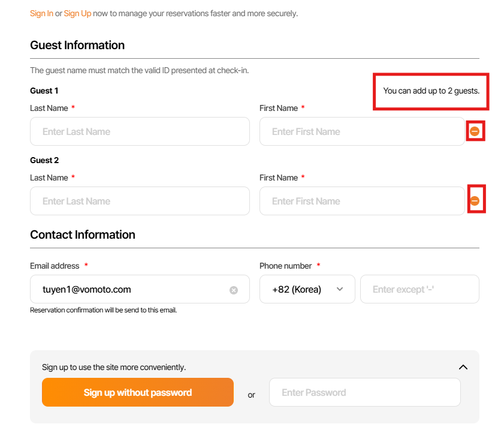501x430 pixels.
Task: Focus the Guest 1 First Name field
Action: [x=362, y=131]
